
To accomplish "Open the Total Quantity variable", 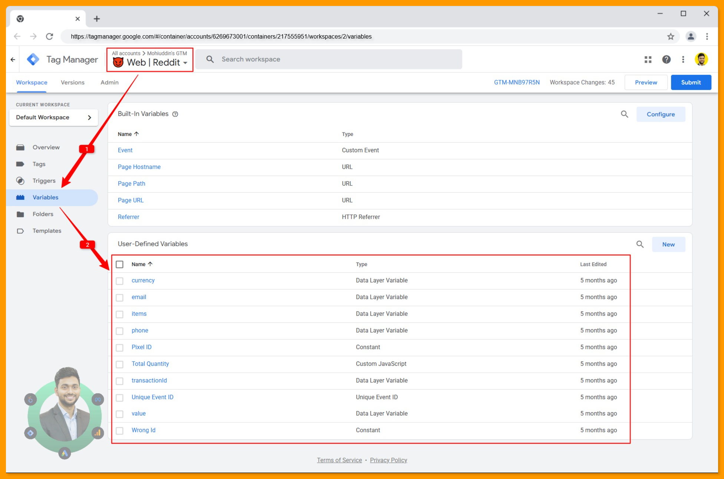I will coord(150,364).
